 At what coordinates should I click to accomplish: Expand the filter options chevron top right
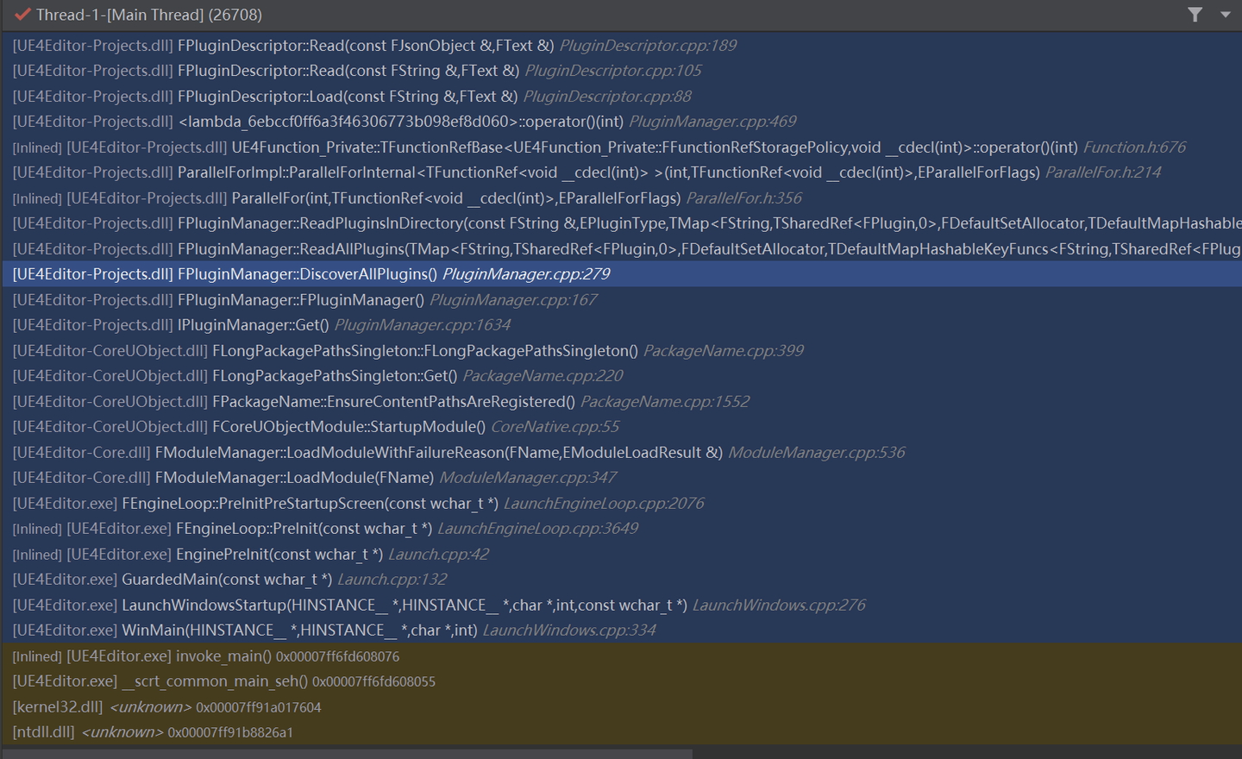(1226, 15)
